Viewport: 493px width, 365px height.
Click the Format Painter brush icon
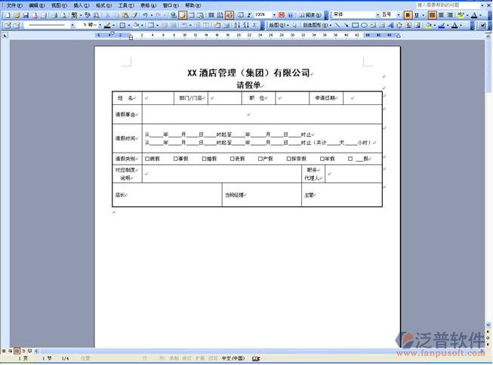tap(134, 15)
